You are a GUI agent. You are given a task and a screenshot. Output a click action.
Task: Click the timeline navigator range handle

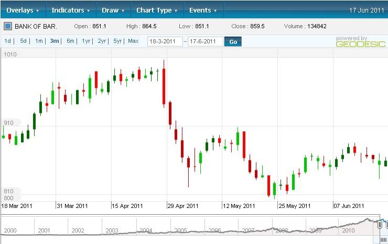[x=380, y=225]
